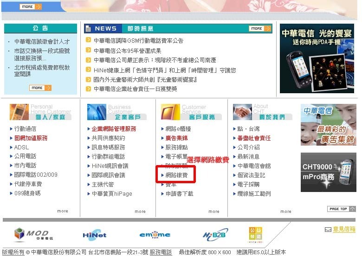Open the 廣告集錦 banner image

tap(328, 125)
